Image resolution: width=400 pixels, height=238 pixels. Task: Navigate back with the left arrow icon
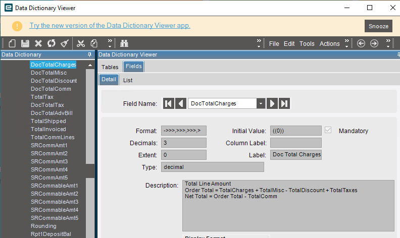coord(361,43)
